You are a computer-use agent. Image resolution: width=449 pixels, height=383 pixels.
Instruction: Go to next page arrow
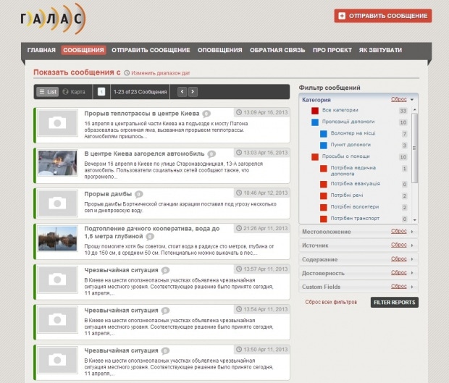[x=193, y=92]
